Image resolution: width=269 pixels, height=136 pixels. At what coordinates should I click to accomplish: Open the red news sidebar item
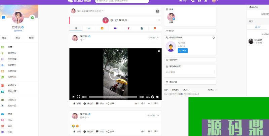(2, 85)
